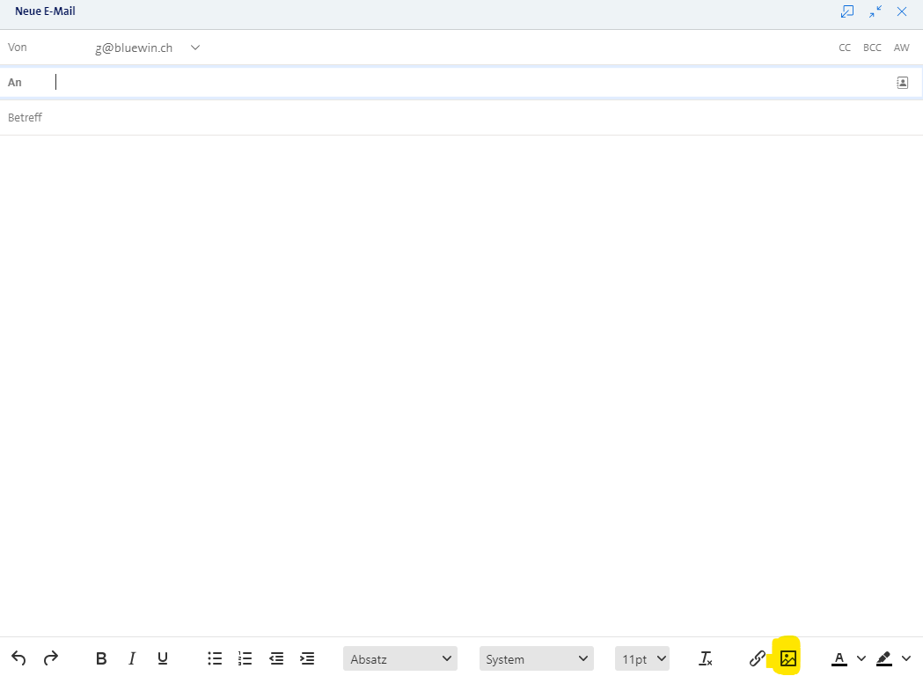Create a bulleted list
The width and height of the screenshot is (923, 676).
pyautogui.click(x=214, y=658)
